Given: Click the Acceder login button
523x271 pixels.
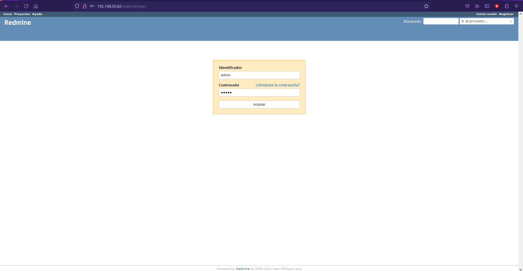Looking at the screenshot, I should pyautogui.click(x=259, y=104).
